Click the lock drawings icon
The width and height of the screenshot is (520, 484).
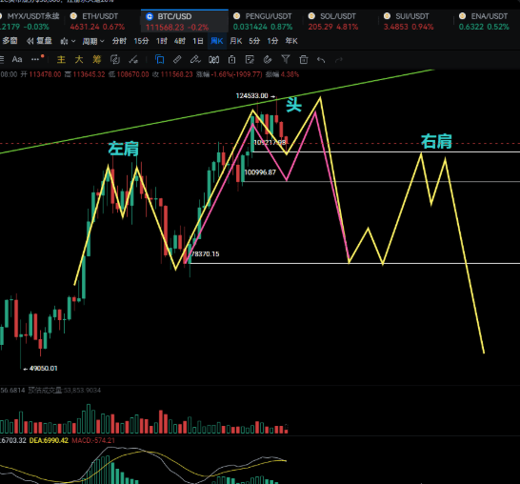tap(231, 60)
